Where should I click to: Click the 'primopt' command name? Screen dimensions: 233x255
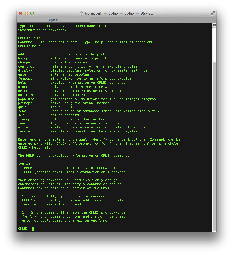coord(25,103)
